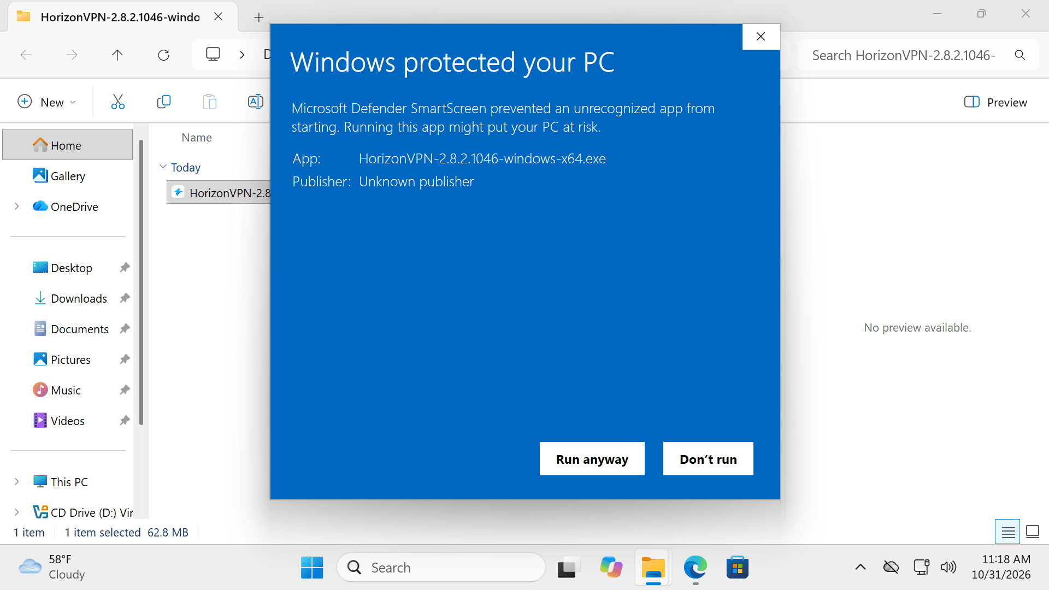This screenshot has height=590, width=1049.
Task: Open Microsoft Edge from the taskbar
Action: (x=696, y=568)
